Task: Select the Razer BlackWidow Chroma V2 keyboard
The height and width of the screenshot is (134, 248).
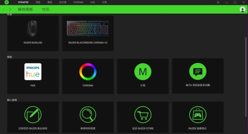Action: tap(88, 33)
